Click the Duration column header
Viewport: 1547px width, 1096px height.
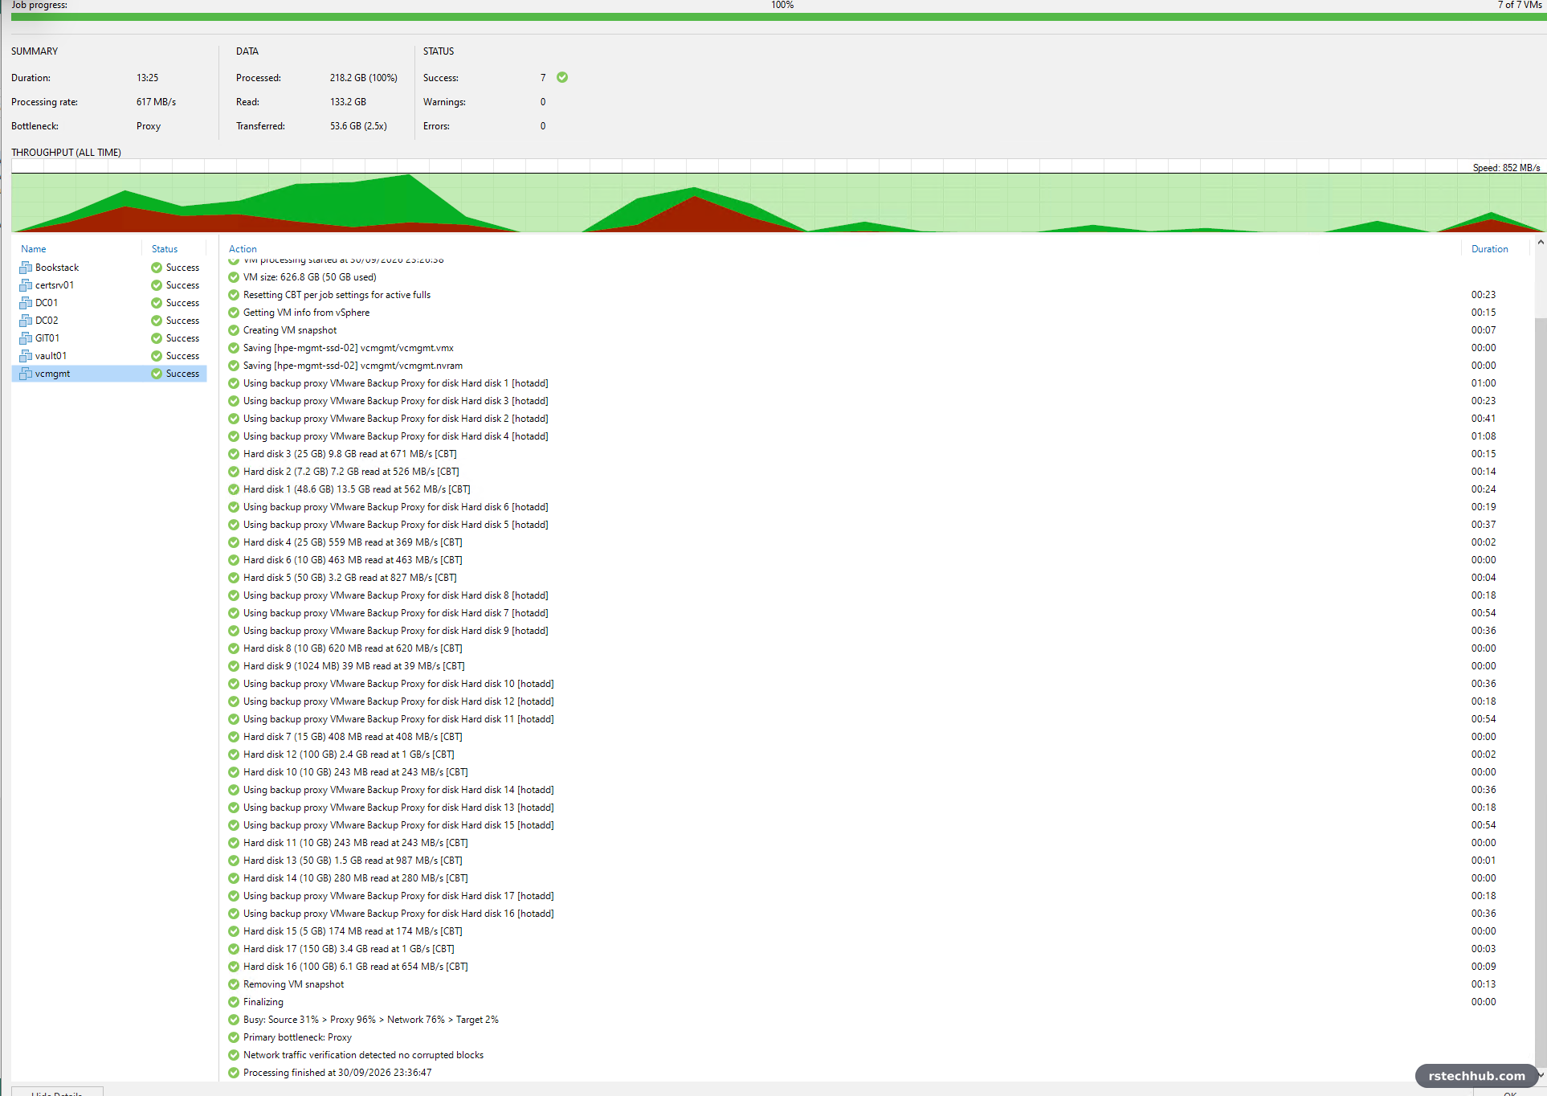pyautogui.click(x=1489, y=249)
